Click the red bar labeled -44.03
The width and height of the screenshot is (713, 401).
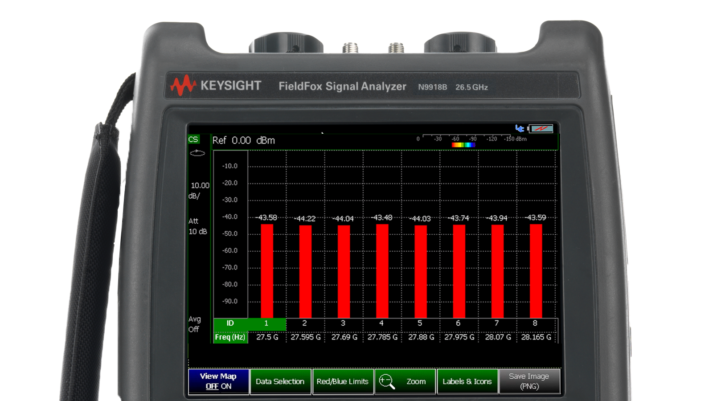click(x=421, y=271)
